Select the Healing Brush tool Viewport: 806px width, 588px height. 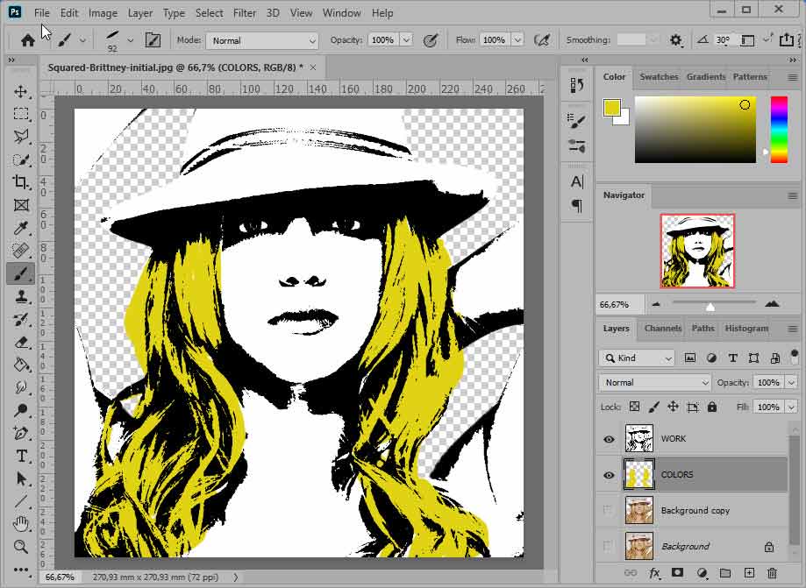click(20, 251)
